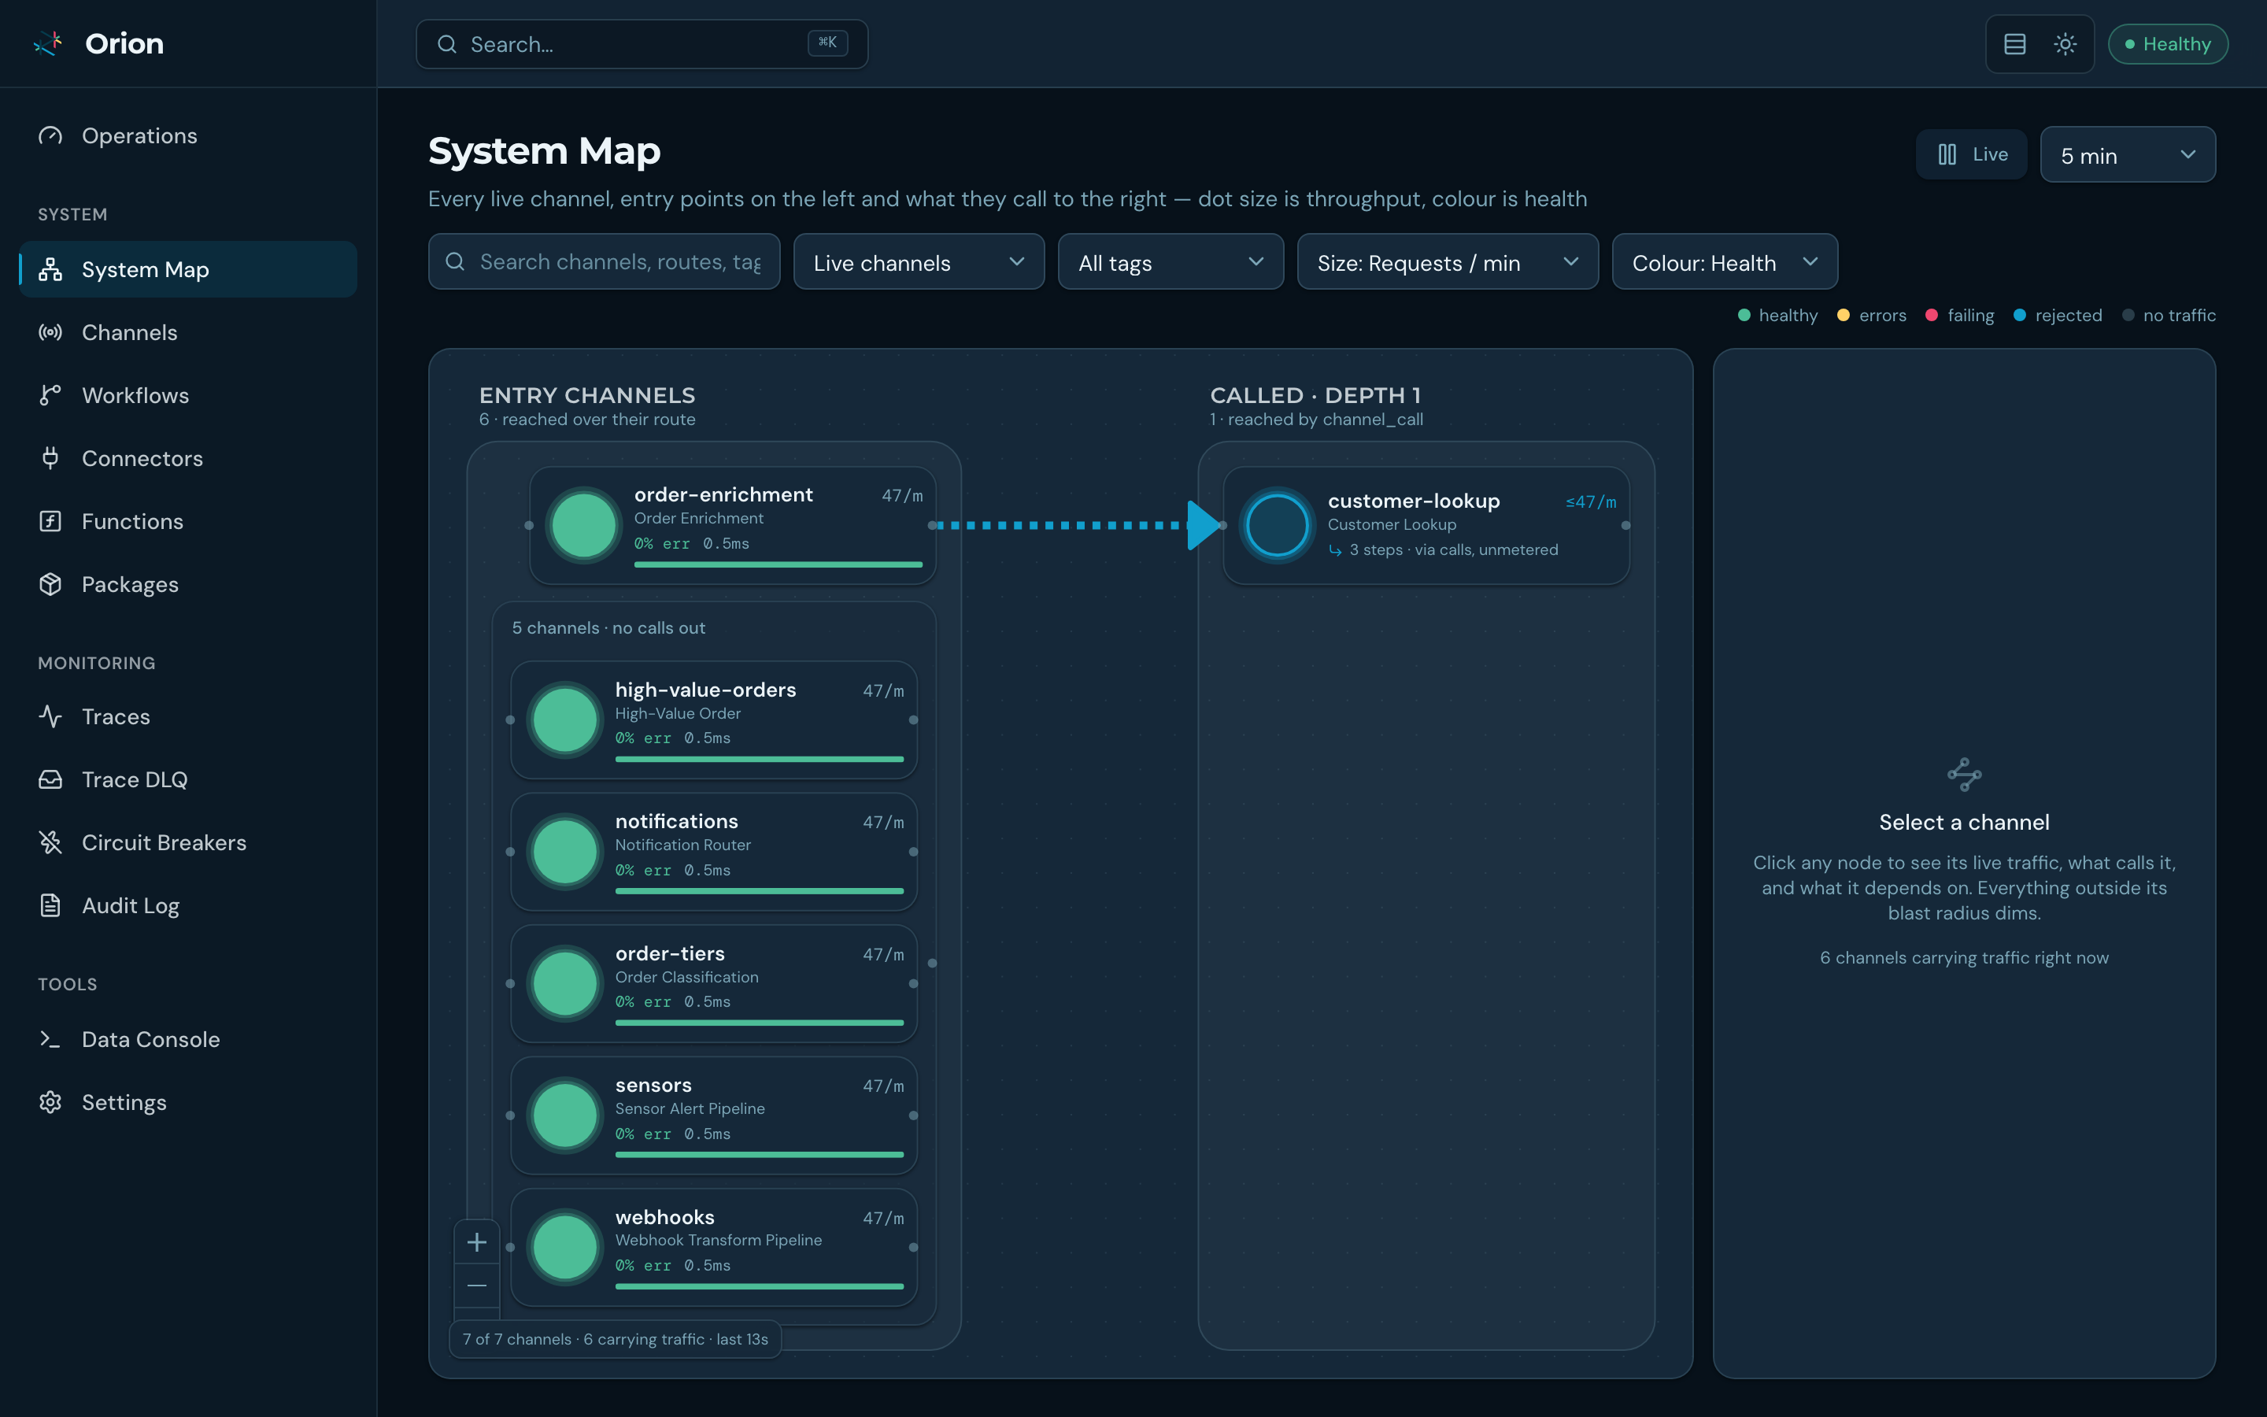Screen dimensions: 2267x1417
Task: Open the Size: Requests / min dropdown
Action: pos(1448,262)
